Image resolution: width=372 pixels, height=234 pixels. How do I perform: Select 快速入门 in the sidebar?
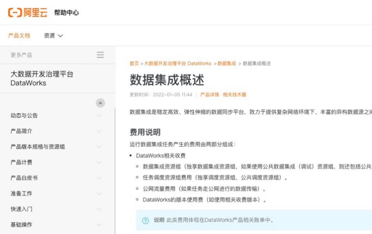click(x=21, y=209)
